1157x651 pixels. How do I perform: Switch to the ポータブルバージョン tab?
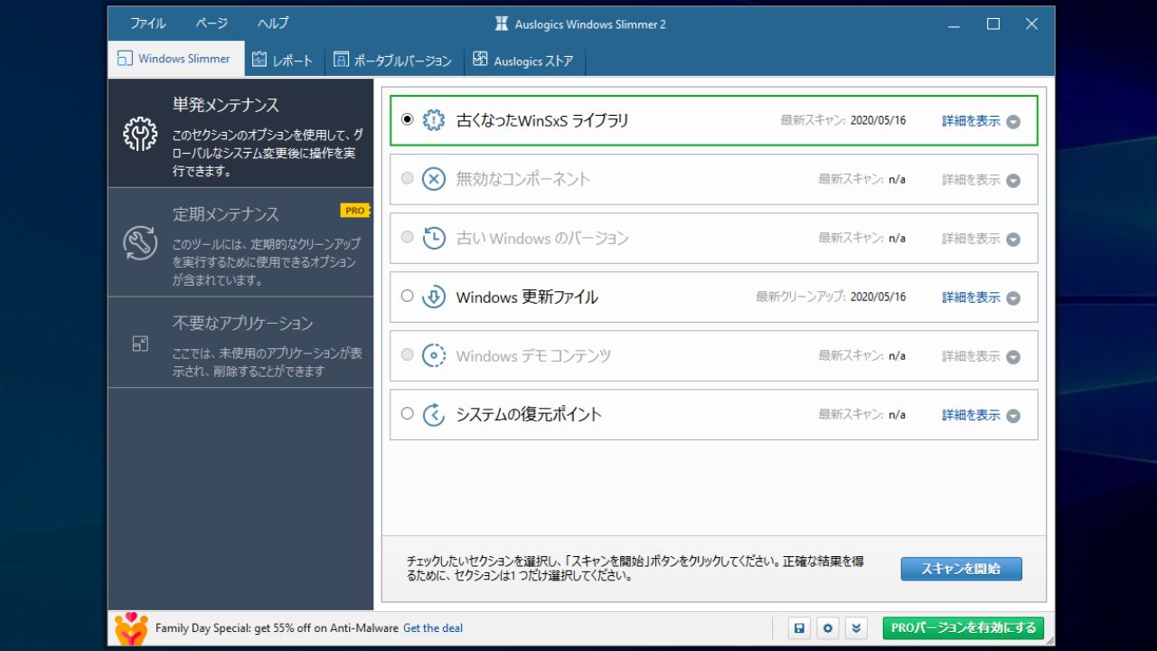click(x=394, y=61)
